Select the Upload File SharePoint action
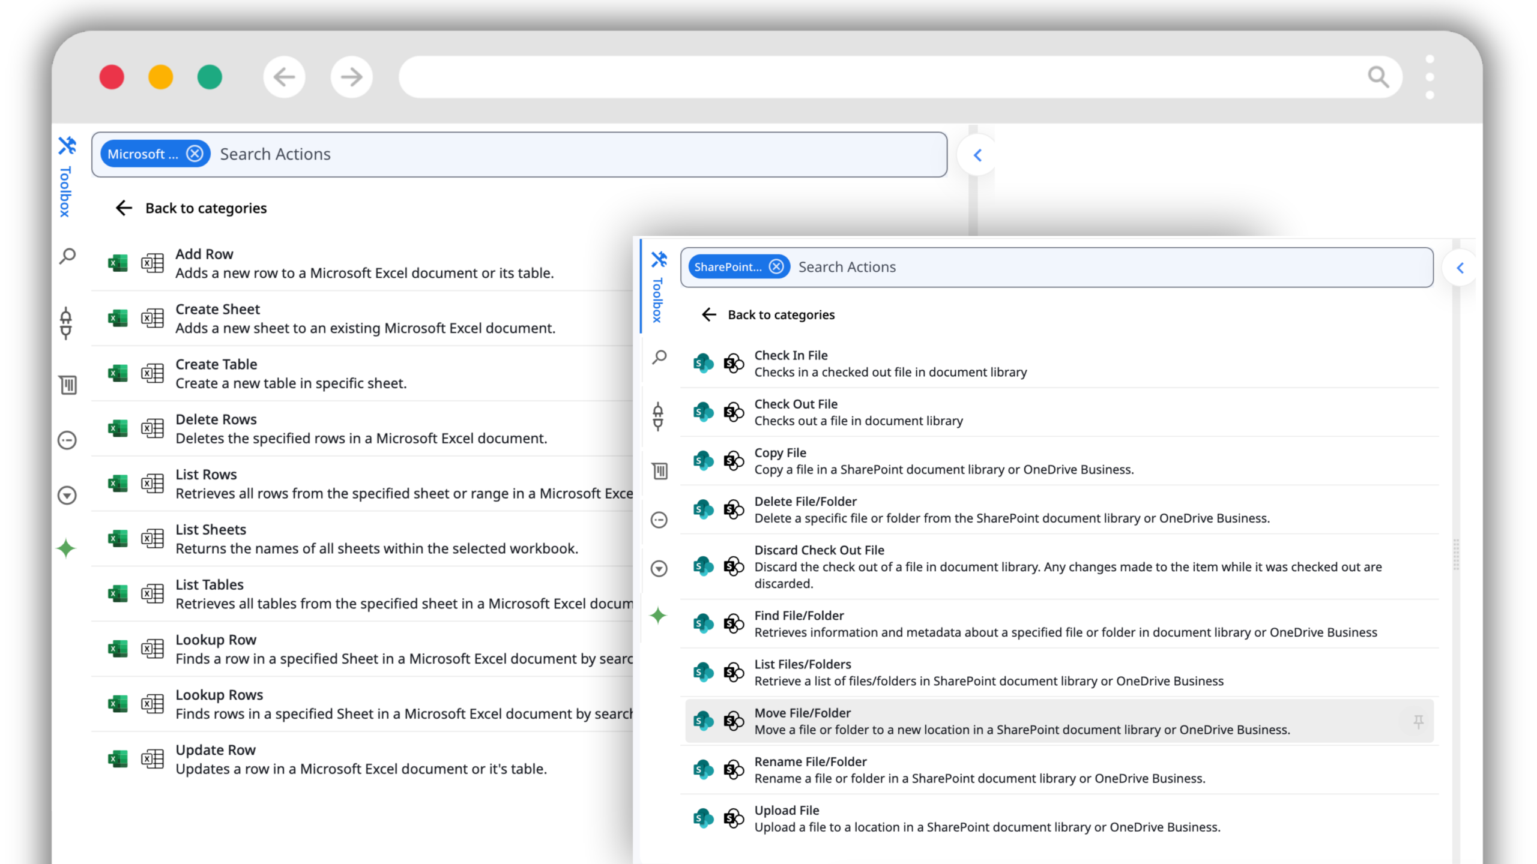The image size is (1537, 864). pos(1060,818)
